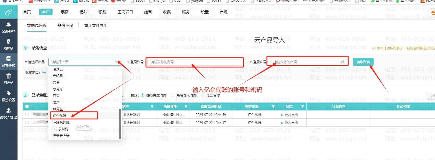Open 标签设置 in the sidebar

click(x=9, y=96)
